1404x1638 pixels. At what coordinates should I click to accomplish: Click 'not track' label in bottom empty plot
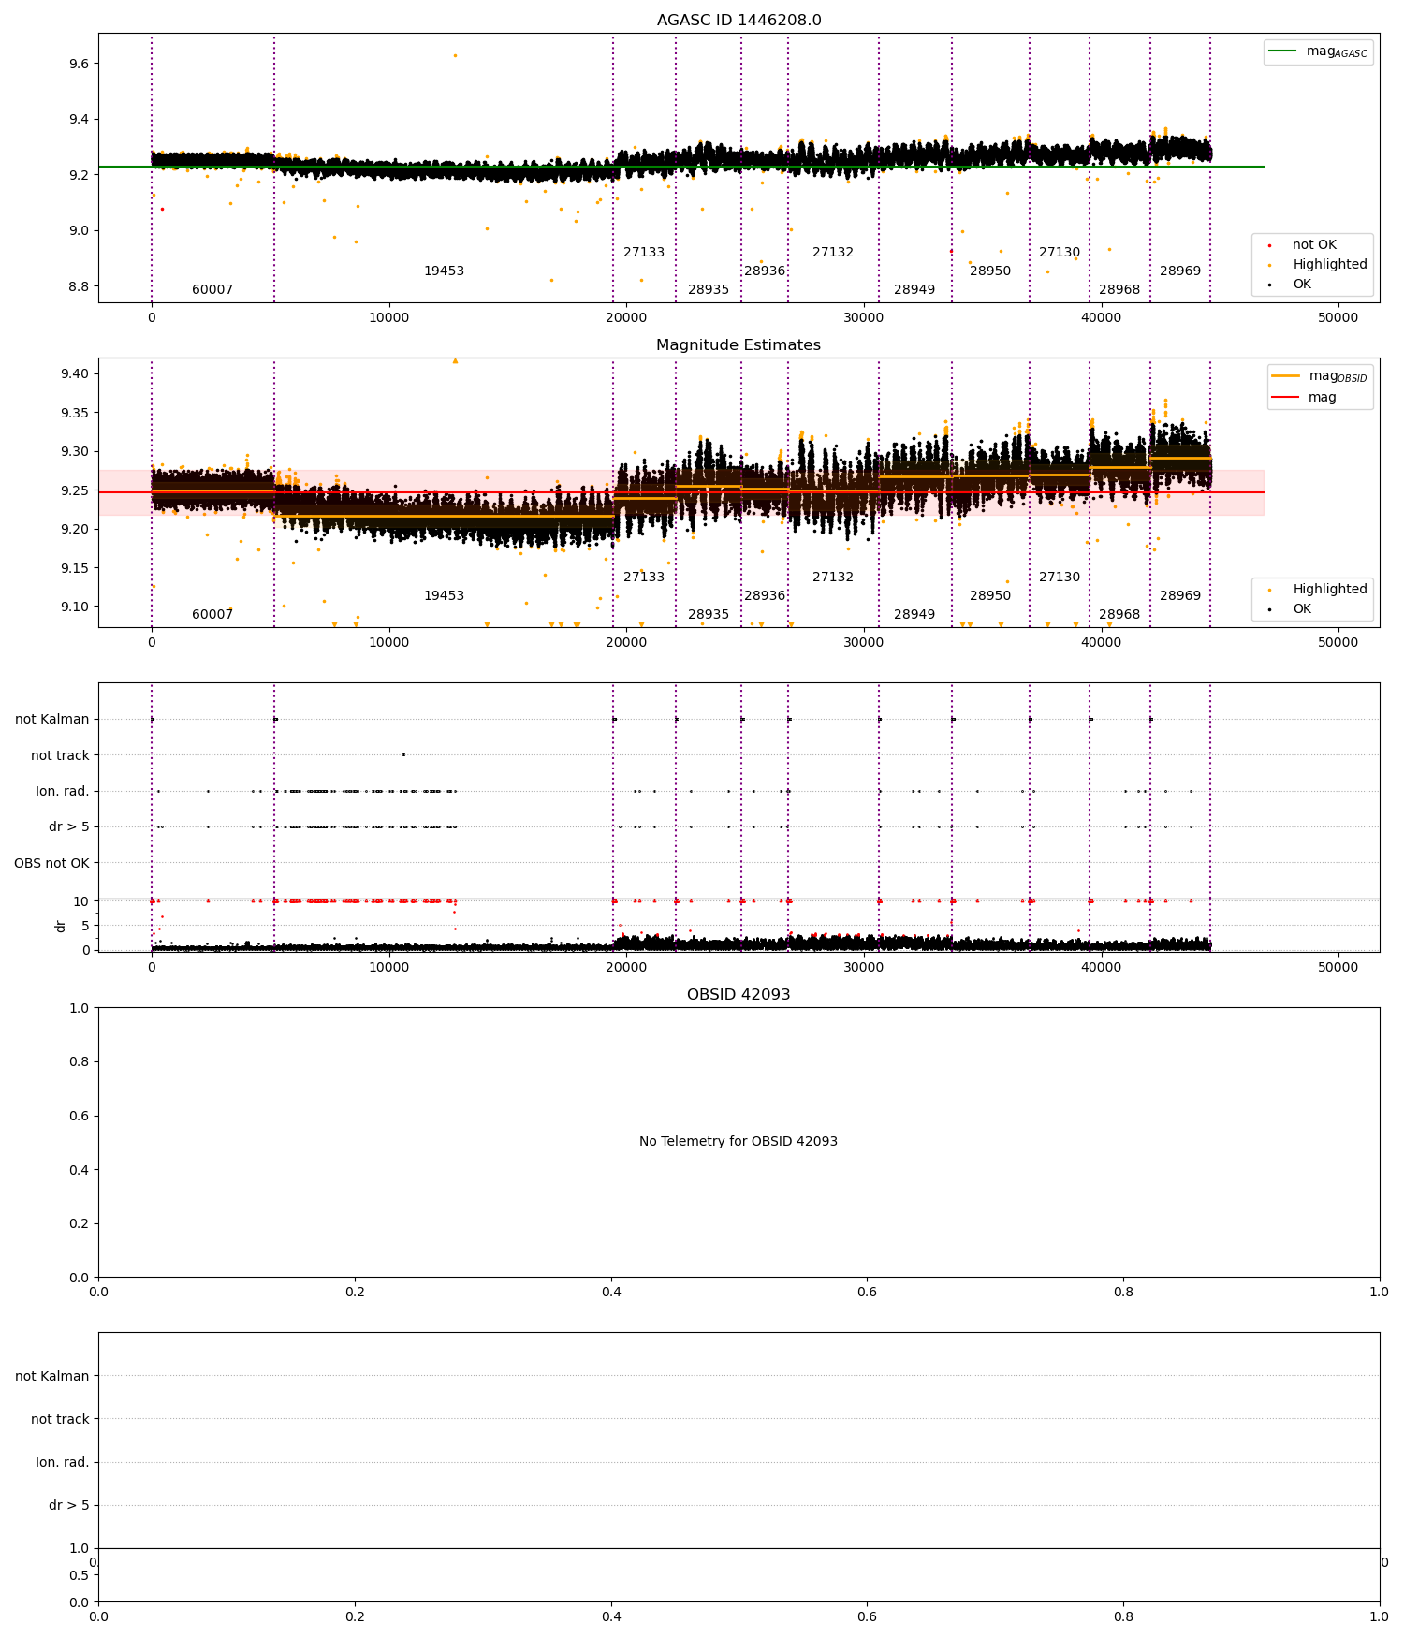tap(60, 1419)
